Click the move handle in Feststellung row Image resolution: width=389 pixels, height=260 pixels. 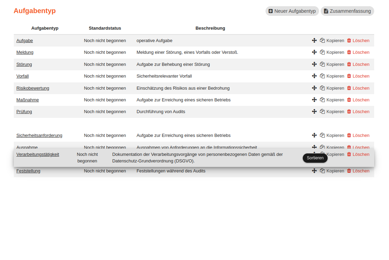tap(314, 171)
